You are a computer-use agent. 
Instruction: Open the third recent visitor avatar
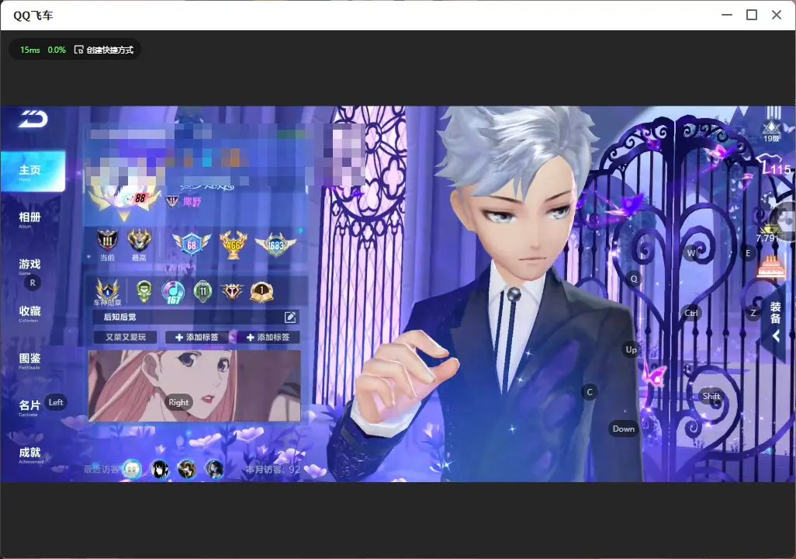187,469
